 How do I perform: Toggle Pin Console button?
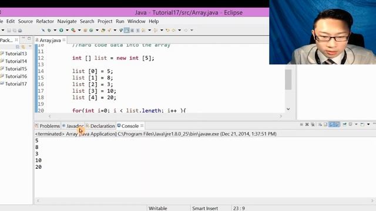tap(345, 124)
